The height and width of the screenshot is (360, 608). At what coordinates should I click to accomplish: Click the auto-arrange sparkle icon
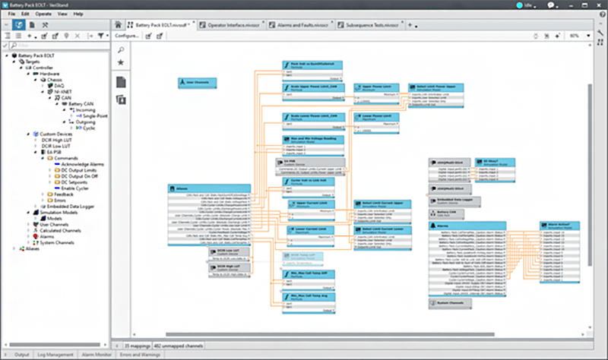(x=558, y=36)
